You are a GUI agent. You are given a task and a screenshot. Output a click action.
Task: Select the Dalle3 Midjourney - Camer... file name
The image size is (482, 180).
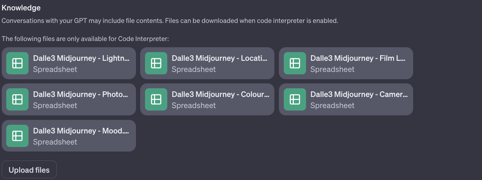(359, 95)
